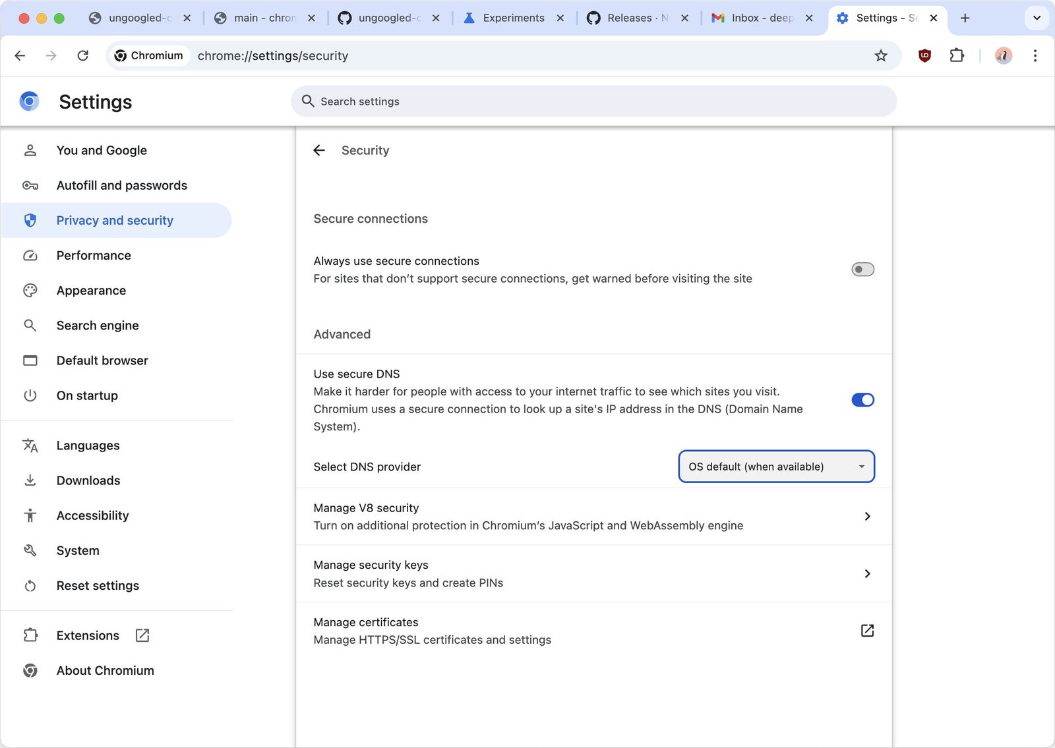
Task: Click the profile avatar in the toolbar
Action: coord(1003,55)
